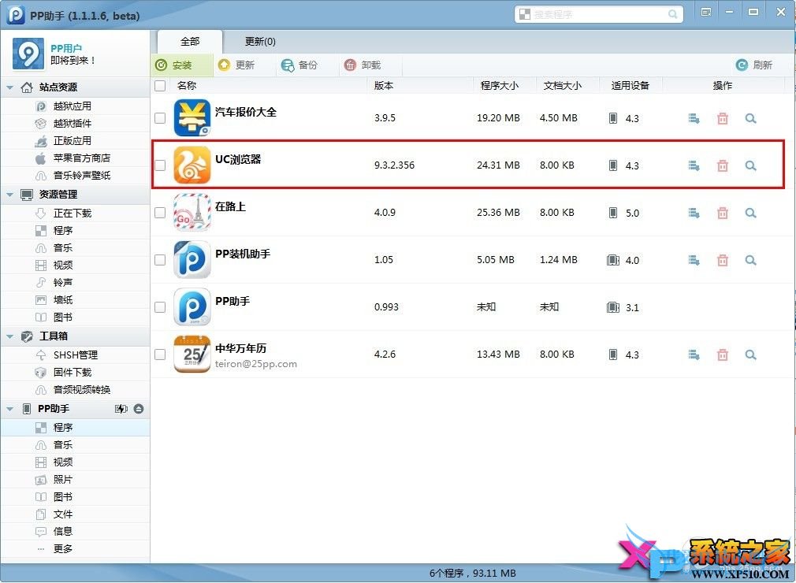Click the magnifier icon for 汽车报价大全
Viewport: 796px width, 583px height.
pyautogui.click(x=751, y=119)
